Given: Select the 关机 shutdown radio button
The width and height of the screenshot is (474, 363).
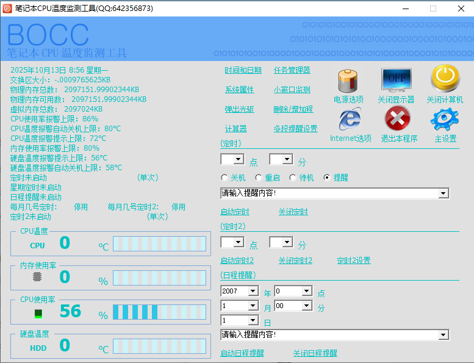Looking at the screenshot, I should (x=224, y=178).
